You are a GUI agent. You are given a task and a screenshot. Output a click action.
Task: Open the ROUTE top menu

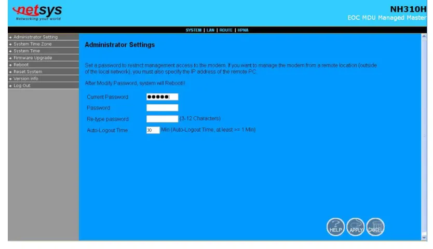click(x=226, y=30)
